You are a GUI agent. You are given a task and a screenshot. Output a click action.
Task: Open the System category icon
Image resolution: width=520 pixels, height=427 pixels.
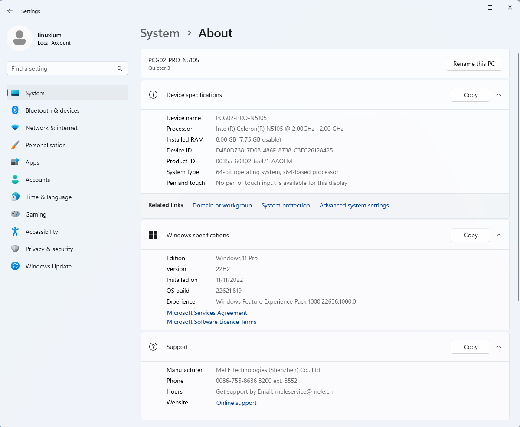coord(15,93)
